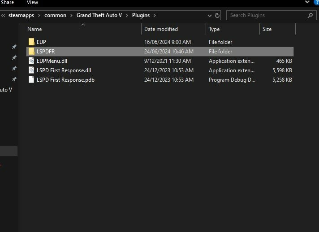The height and width of the screenshot is (232, 319).
Task: Go to the common folder breadcrumb
Action: tap(55, 15)
